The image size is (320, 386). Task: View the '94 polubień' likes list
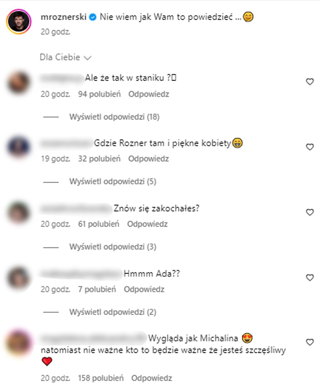click(99, 94)
